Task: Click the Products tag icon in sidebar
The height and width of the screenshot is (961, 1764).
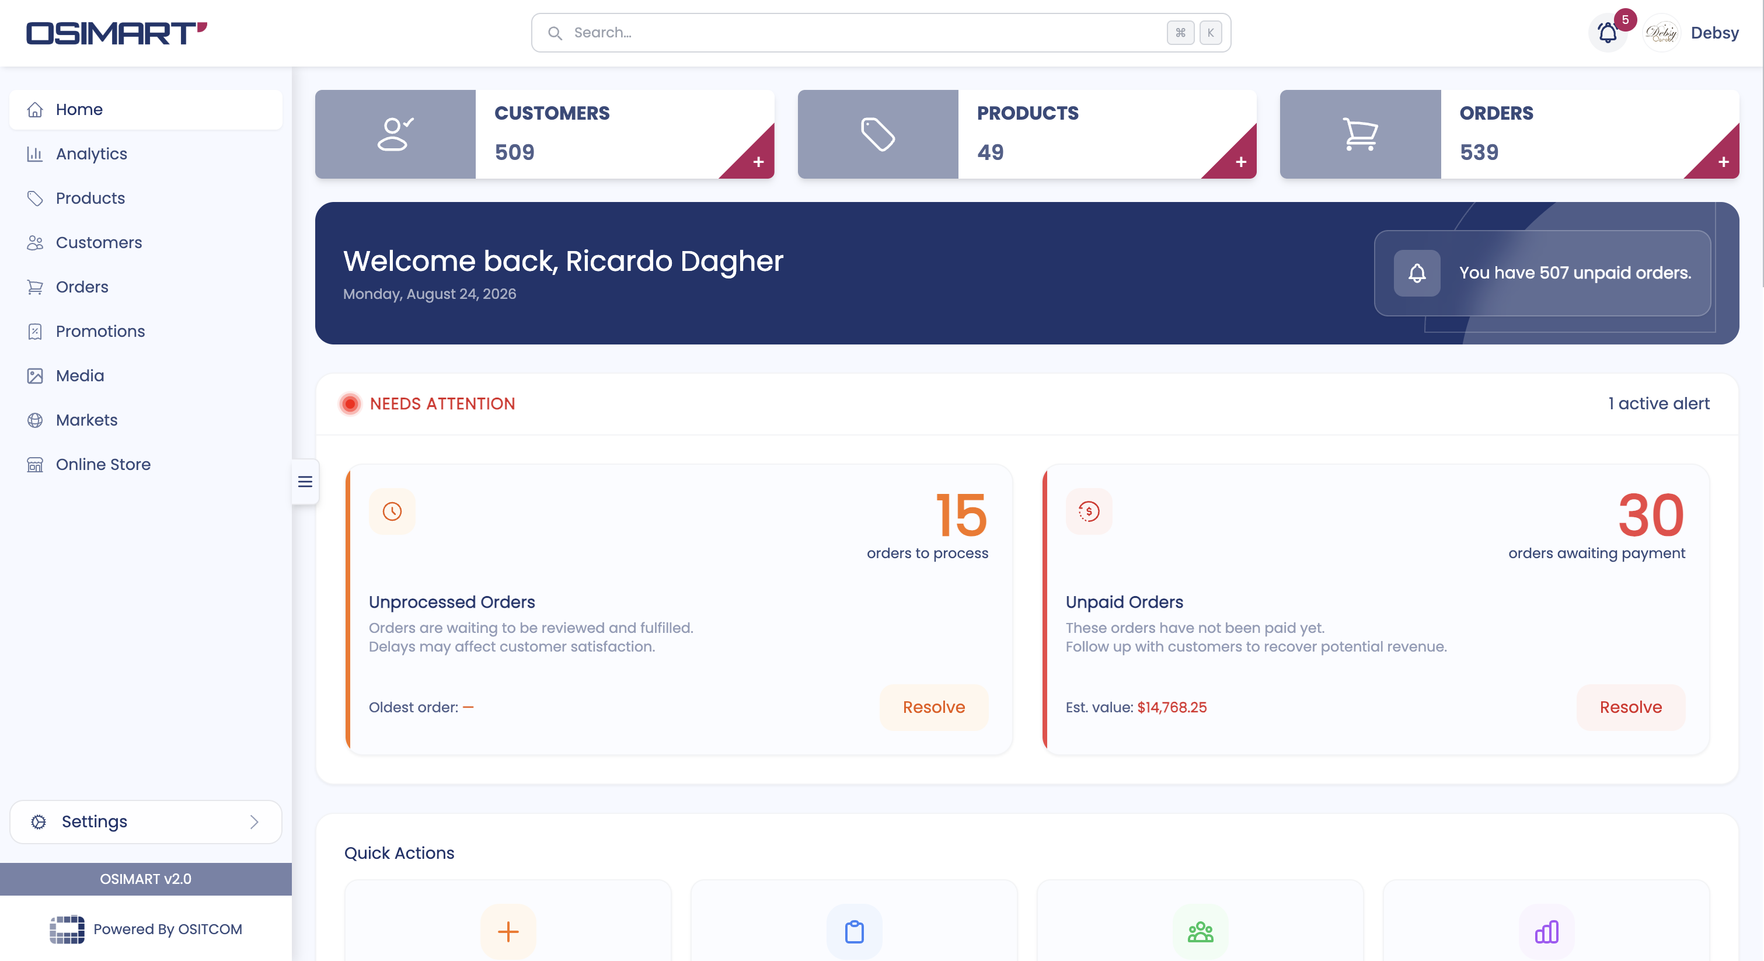Action: coord(35,199)
